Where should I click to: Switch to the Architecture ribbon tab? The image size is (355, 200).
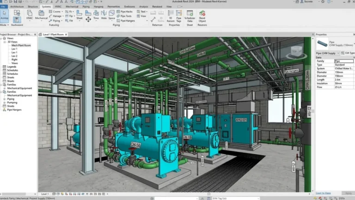[17, 6]
